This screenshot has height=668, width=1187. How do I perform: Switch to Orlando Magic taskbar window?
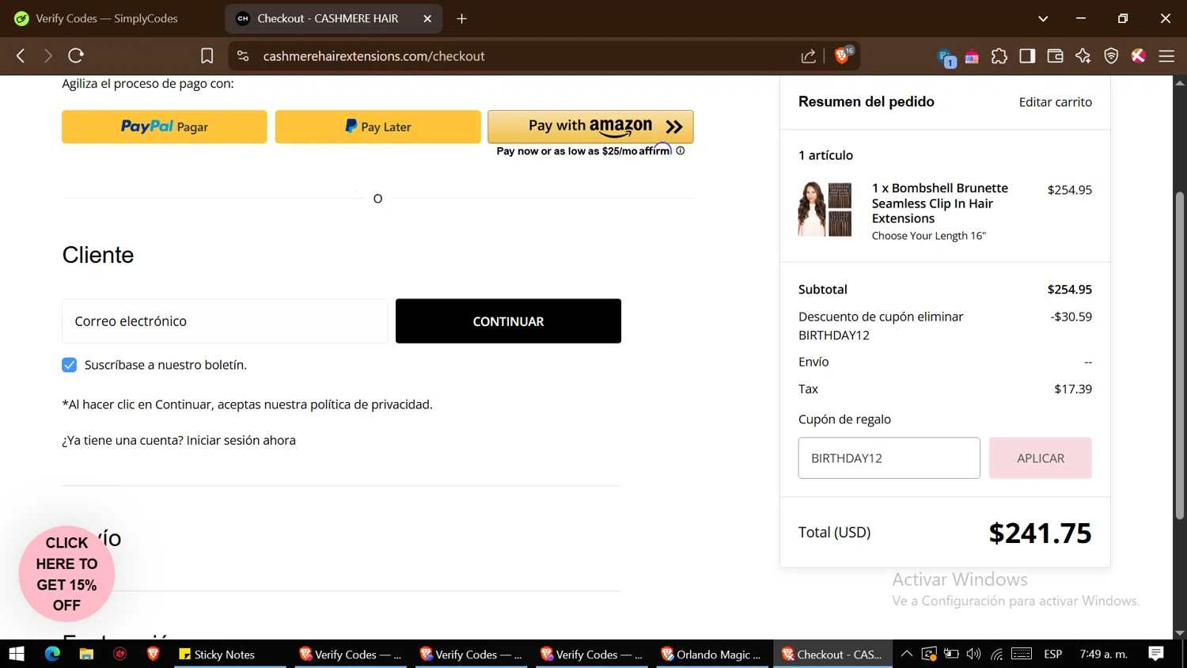coord(712,654)
